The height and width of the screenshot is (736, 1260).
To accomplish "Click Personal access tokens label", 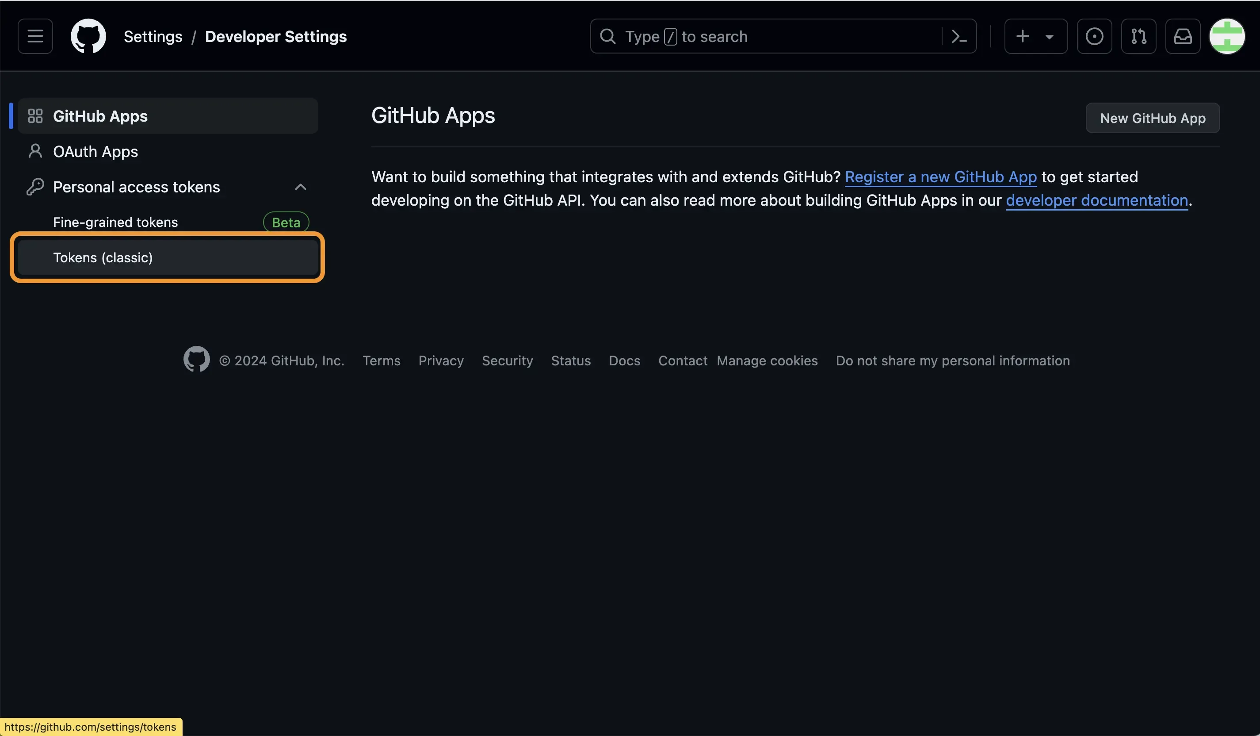I will (x=137, y=187).
